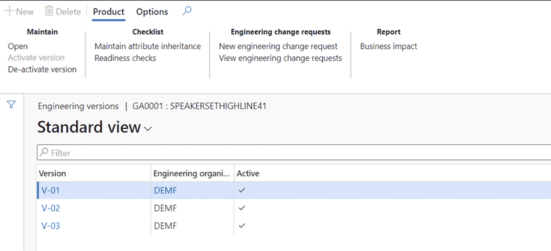551x251 pixels.
Task: Click into the Filter input field
Action: tap(294, 153)
